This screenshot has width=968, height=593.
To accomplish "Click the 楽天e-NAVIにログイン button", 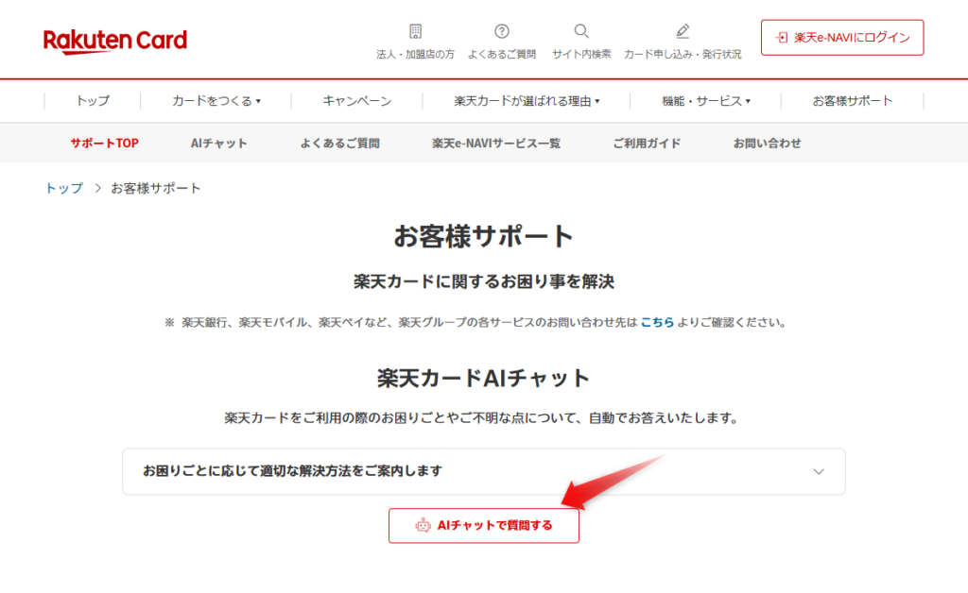I will (x=842, y=38).
